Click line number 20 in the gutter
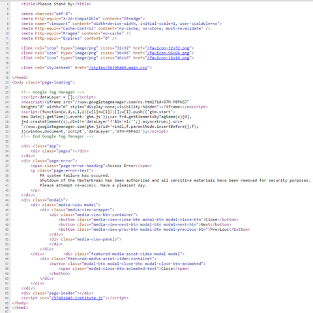313x313 pixels. click(x=7, y=82)
